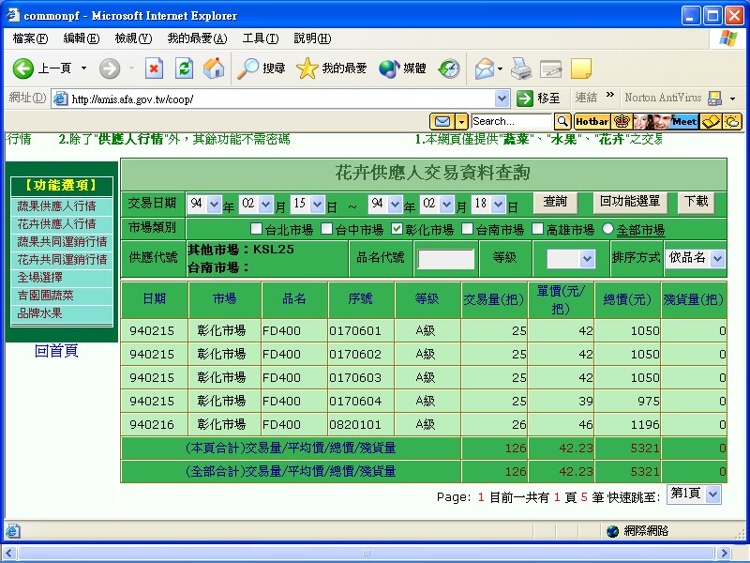The width and height of the screenshot is (750, 563).
Task: Click the stop loading icon
Action: (155, 67)
